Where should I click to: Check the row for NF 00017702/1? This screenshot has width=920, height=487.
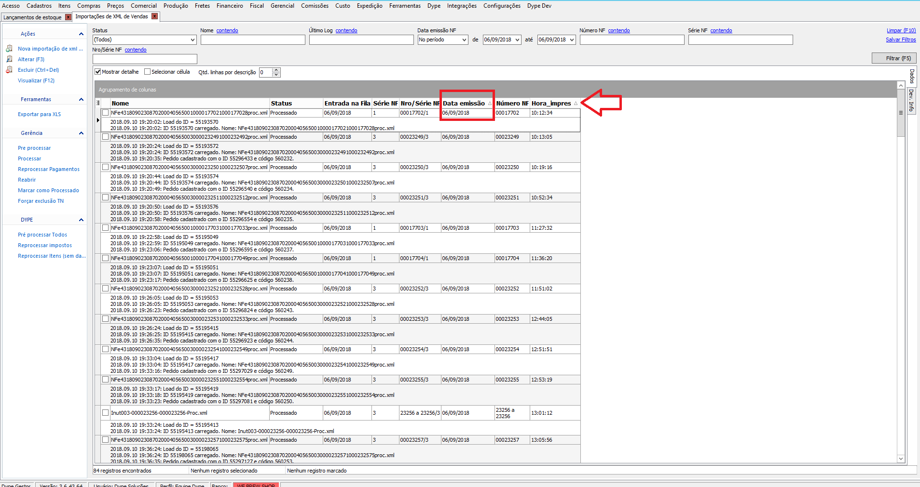tap(105, 113)
